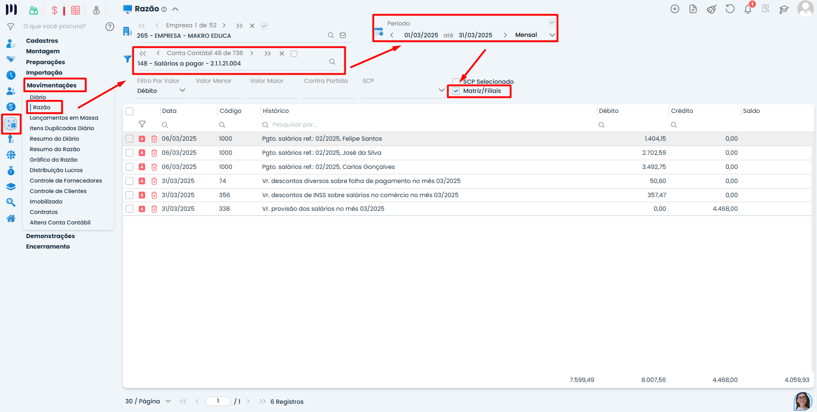Select the accounting calculator sidebar icon
The height and width of the screenshot is (412, 817).
11,123
